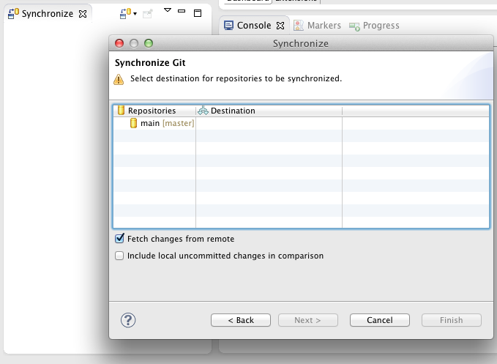Click the main repository cylinder icon

[133, 123]
